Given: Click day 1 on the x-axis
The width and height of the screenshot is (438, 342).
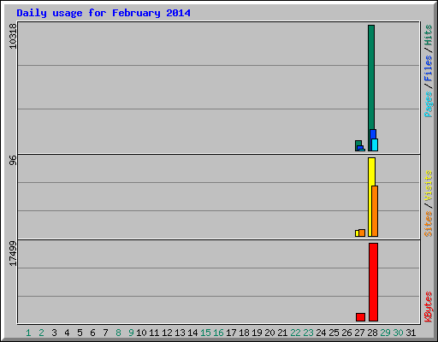Looking at the screenshot, I should tap(28, 333).
